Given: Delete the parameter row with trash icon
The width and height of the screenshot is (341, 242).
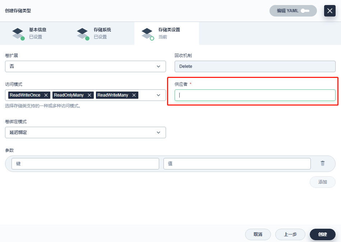Looking at the screenshot, I should click(323, 163).
